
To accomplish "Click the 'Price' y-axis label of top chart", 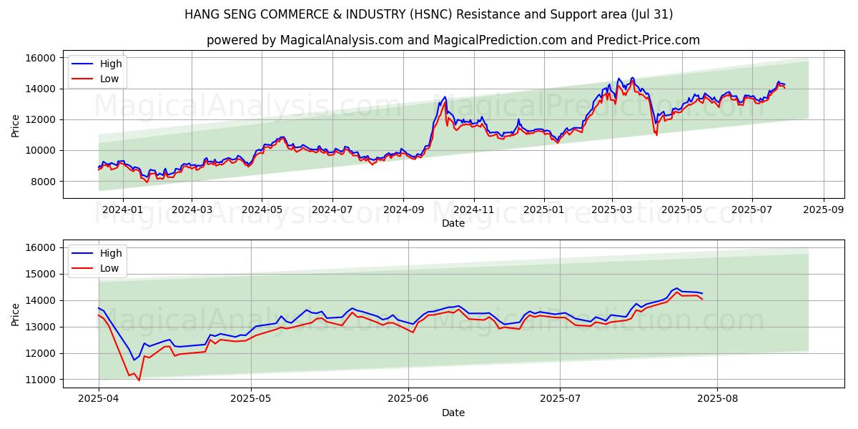I will coord(16,126).
